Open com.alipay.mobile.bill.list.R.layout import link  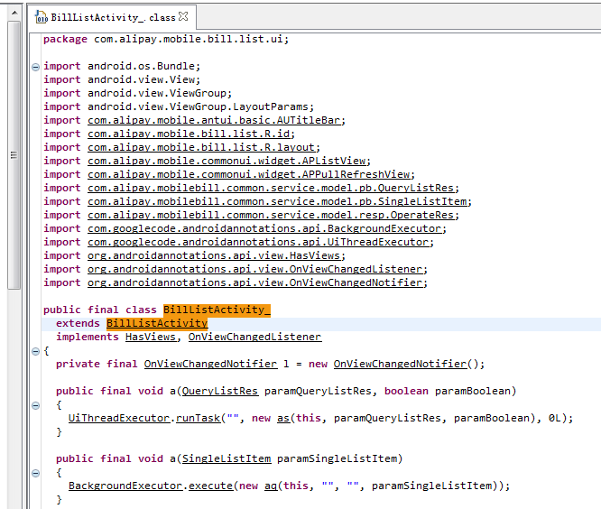tap(201, 148)
